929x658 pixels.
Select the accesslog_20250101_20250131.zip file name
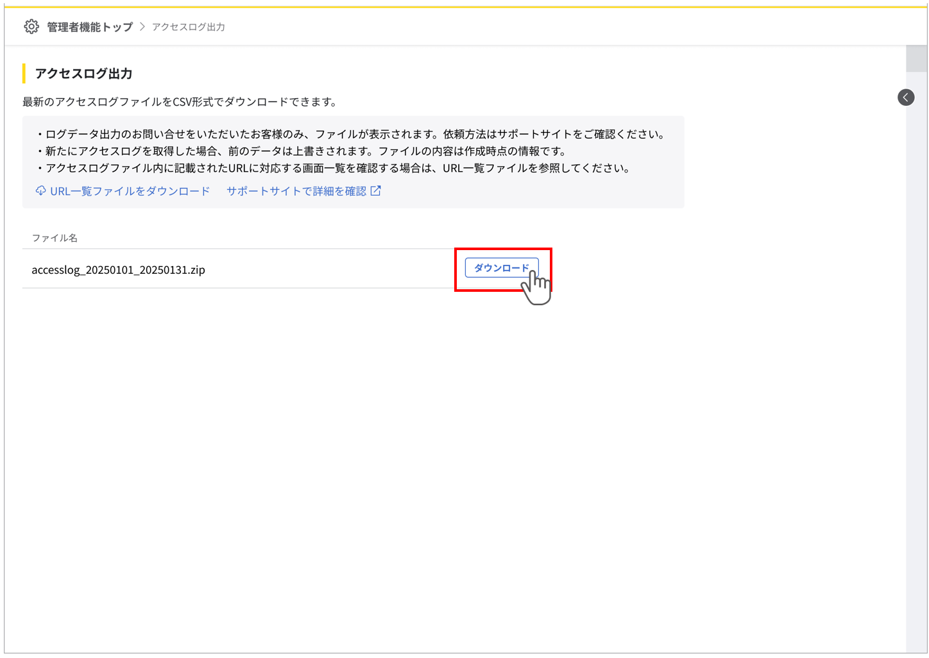click(118, 270)
